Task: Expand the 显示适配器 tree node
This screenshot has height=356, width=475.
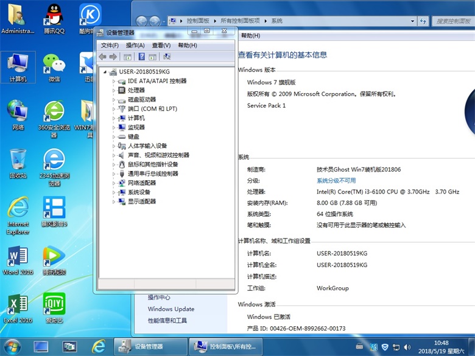Action: coord(113,201)
